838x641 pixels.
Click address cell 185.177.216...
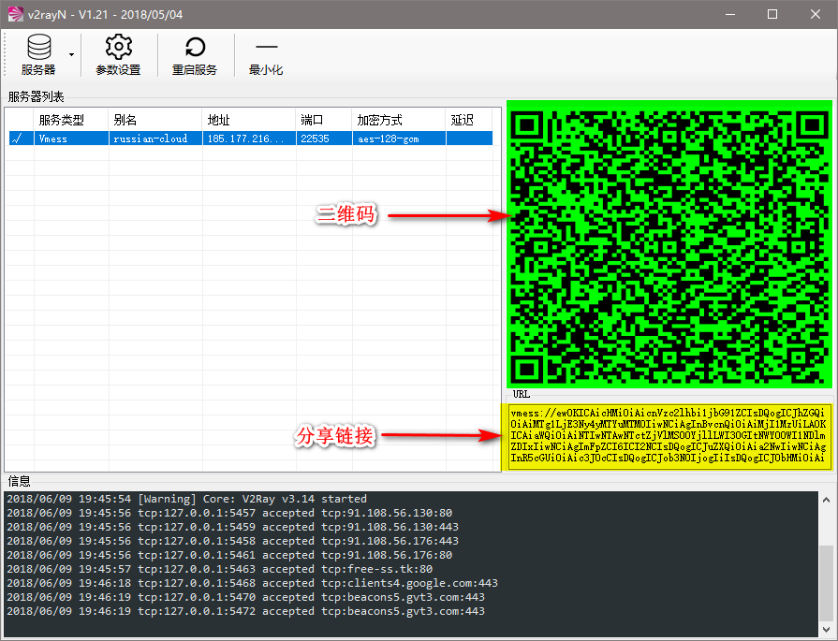coord(249,138)
